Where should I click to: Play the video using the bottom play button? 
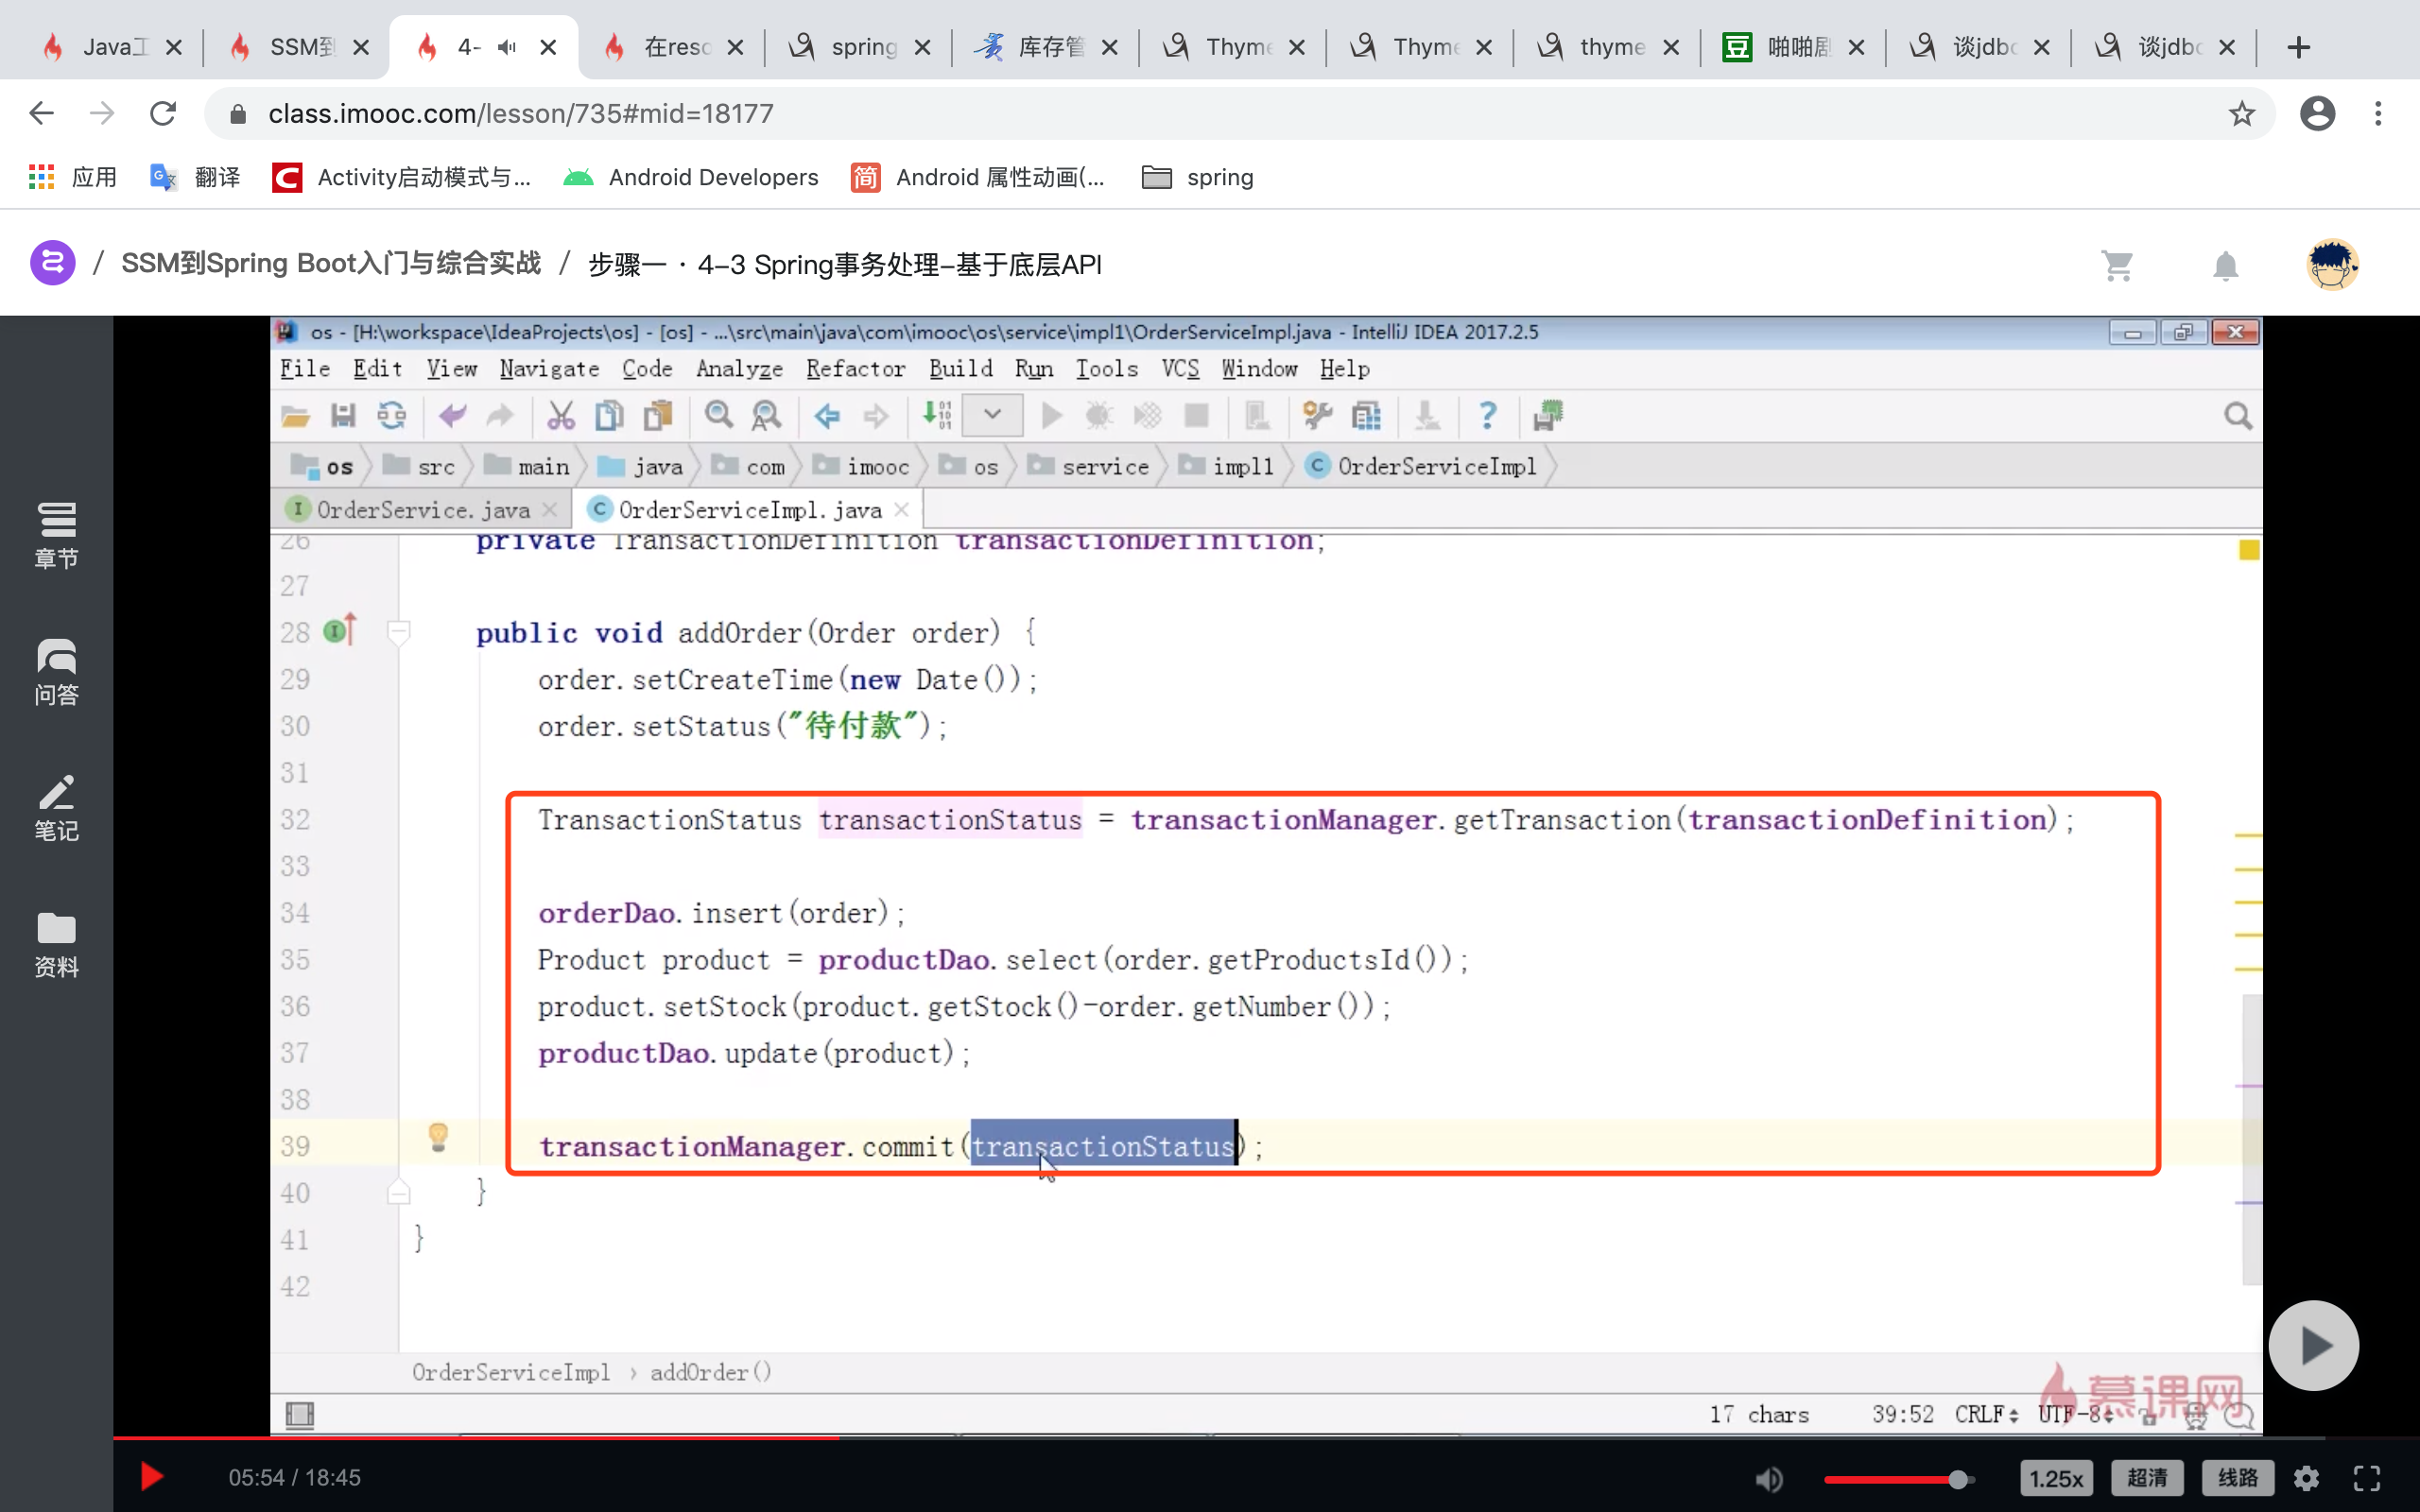point(151,1476)
